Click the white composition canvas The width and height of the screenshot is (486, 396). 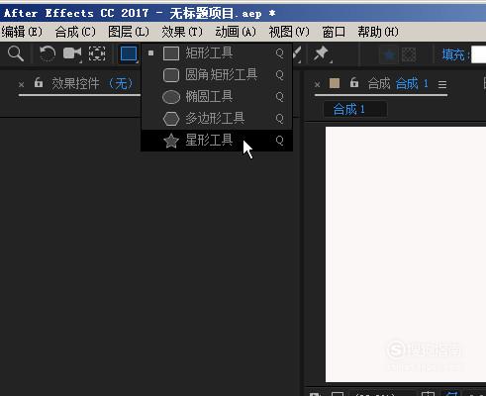coord(406,254)
